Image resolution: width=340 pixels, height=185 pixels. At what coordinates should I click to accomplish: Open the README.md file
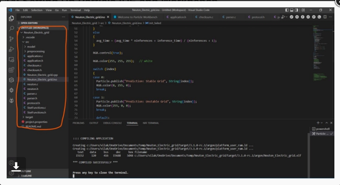coord(33,126)
